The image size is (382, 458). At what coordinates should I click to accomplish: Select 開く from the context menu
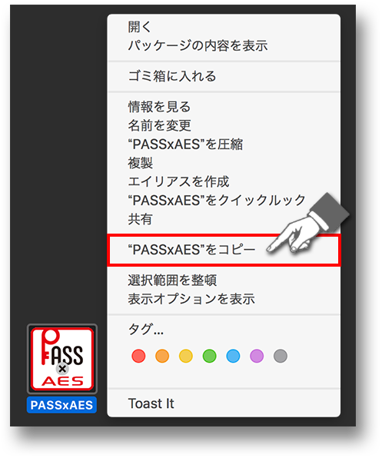[x=224, y=27]
